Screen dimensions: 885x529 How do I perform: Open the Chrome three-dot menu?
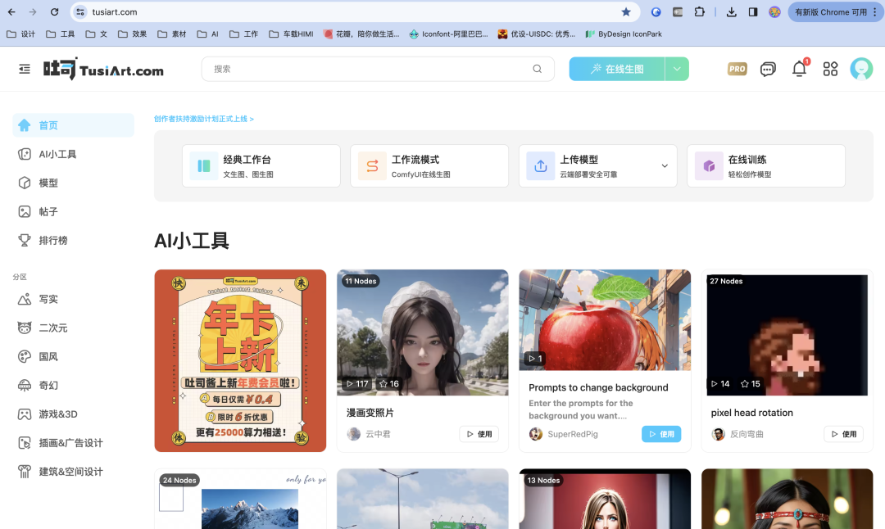[x=874, y=12]
